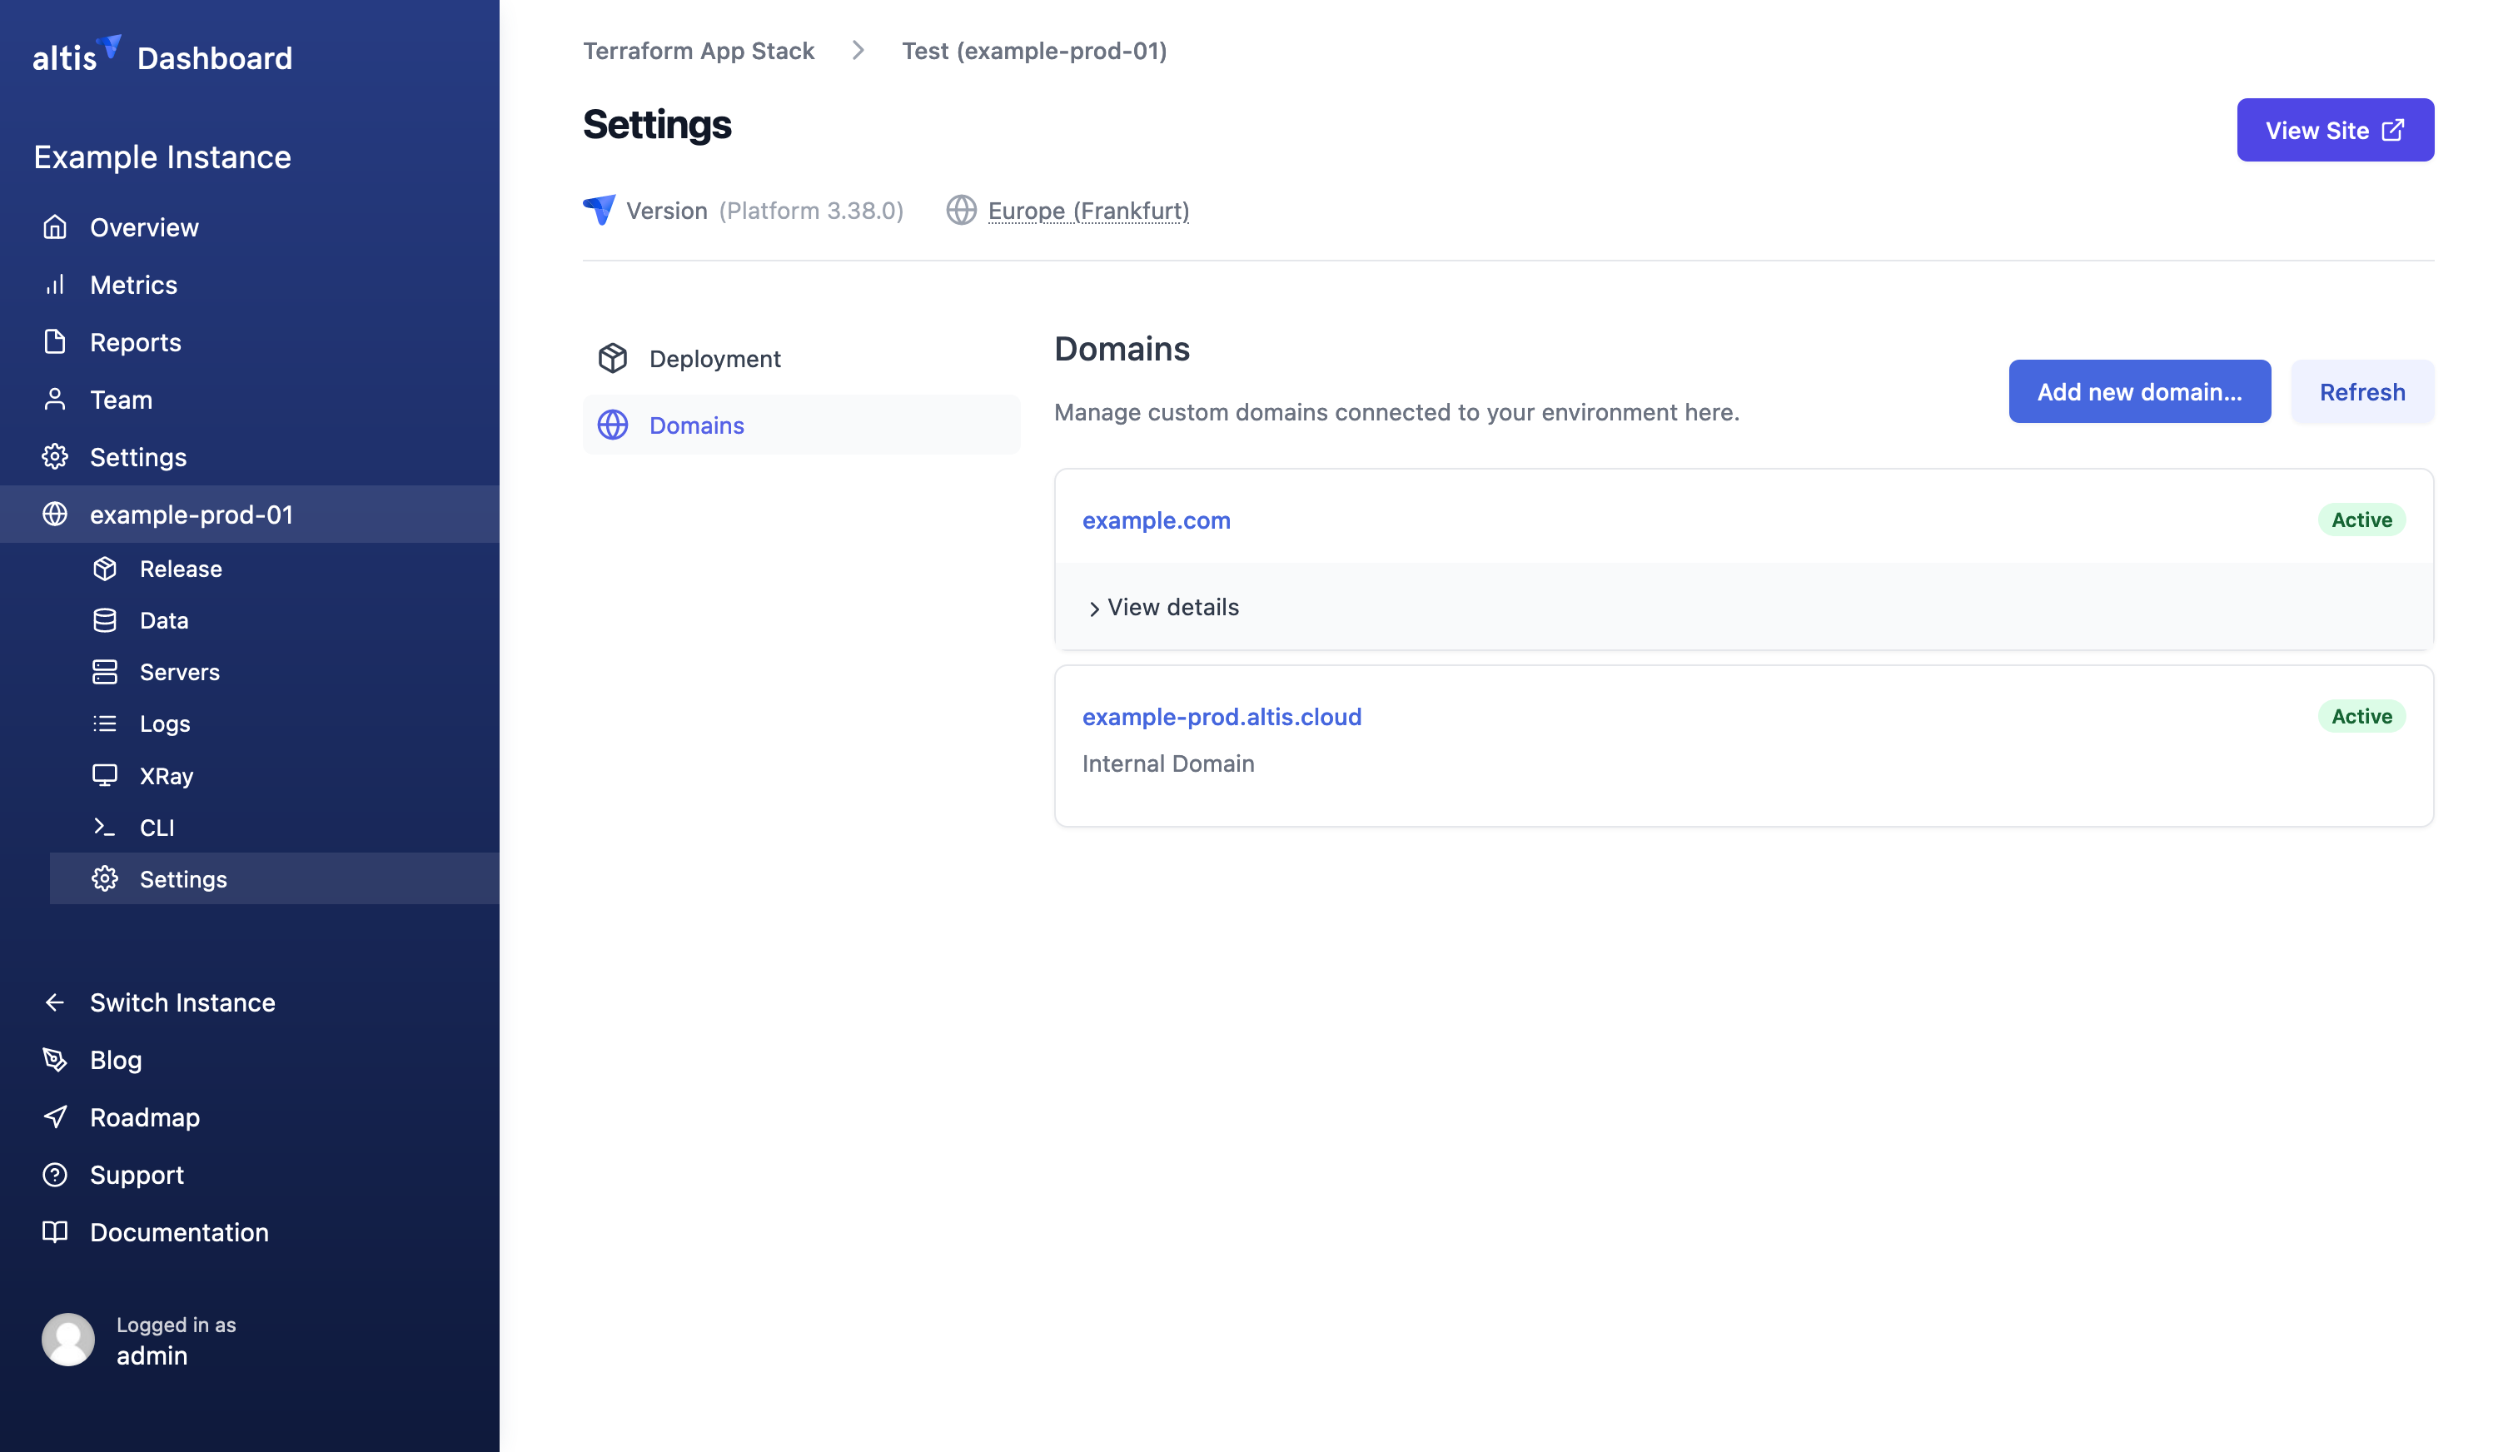Image resolution: width=2518 pixels, height=1452 pixels.
Task: Click the Blog pen icon
Action: (55, 1060)
